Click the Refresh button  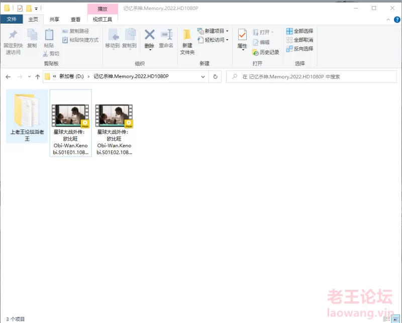pos(216,77)
